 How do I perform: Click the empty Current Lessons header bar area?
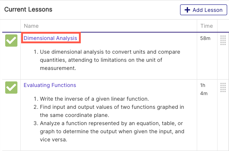coord(116,10)
